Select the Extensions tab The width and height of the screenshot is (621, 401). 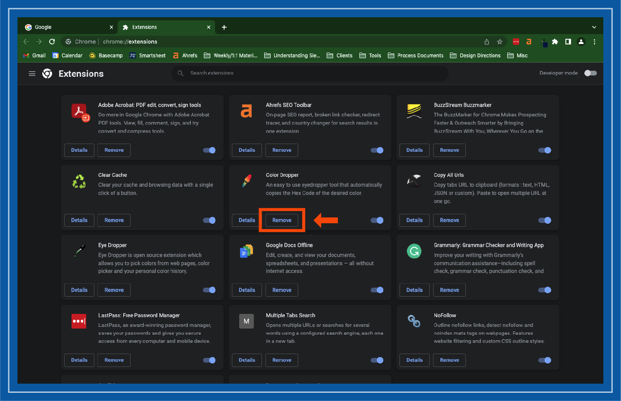pos(167,27)
